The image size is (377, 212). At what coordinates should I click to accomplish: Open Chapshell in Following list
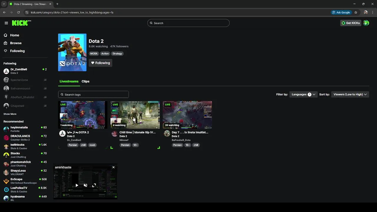tap(25, 106)
